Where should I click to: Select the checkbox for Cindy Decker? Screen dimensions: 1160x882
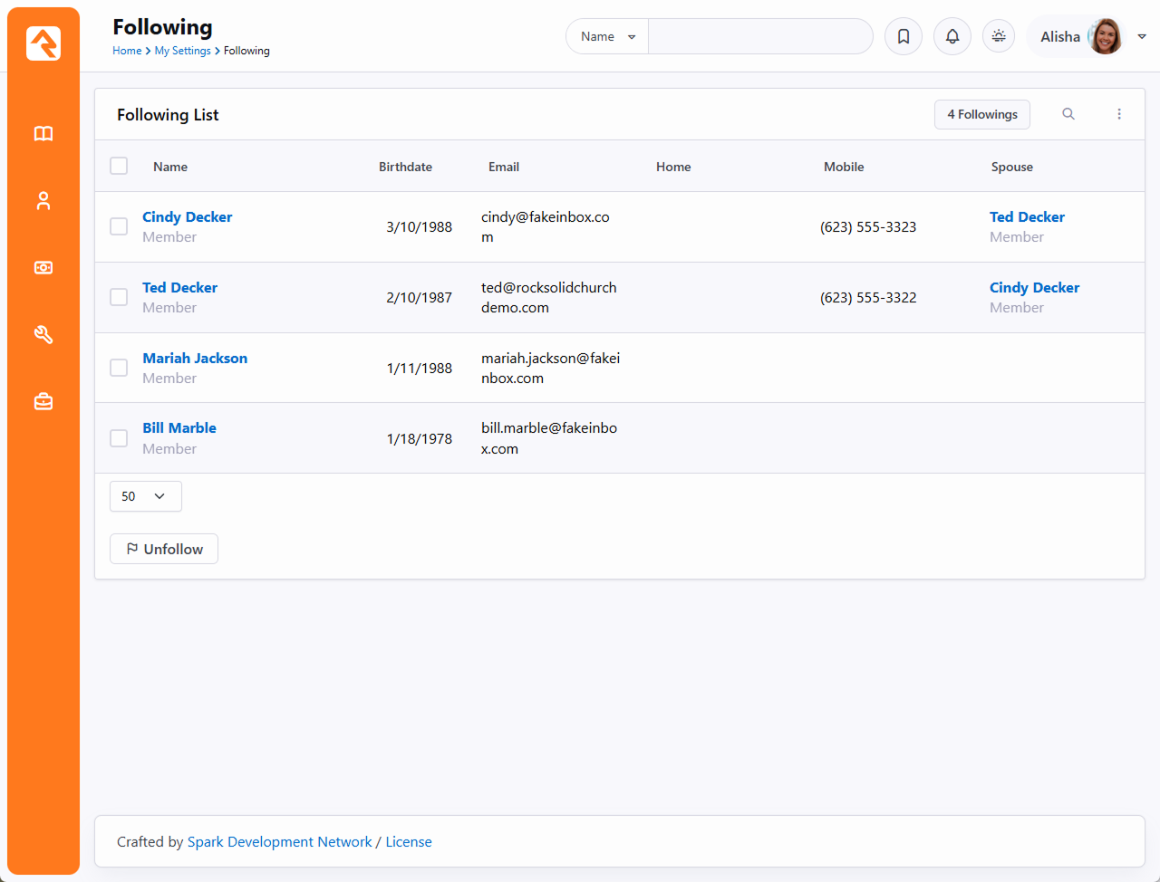[x=119, y=226]
